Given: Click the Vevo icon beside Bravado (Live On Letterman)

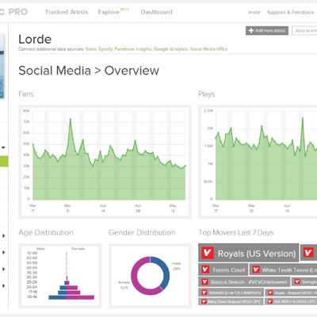Looking at the screenshot, I should 204,292.
